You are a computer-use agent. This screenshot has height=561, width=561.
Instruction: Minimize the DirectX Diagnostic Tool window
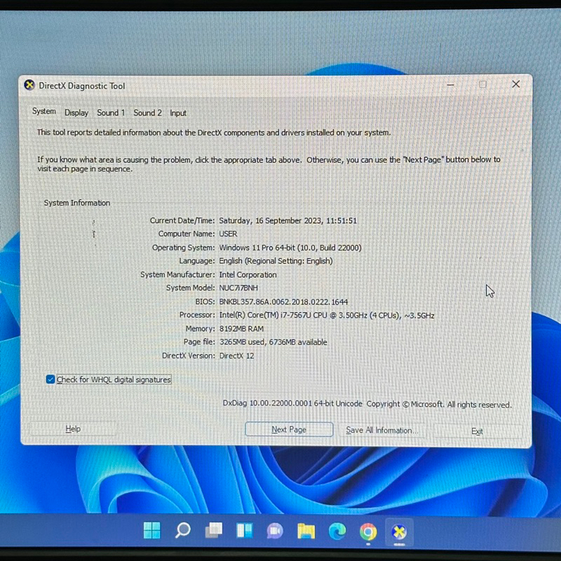(x=450, y=85)
